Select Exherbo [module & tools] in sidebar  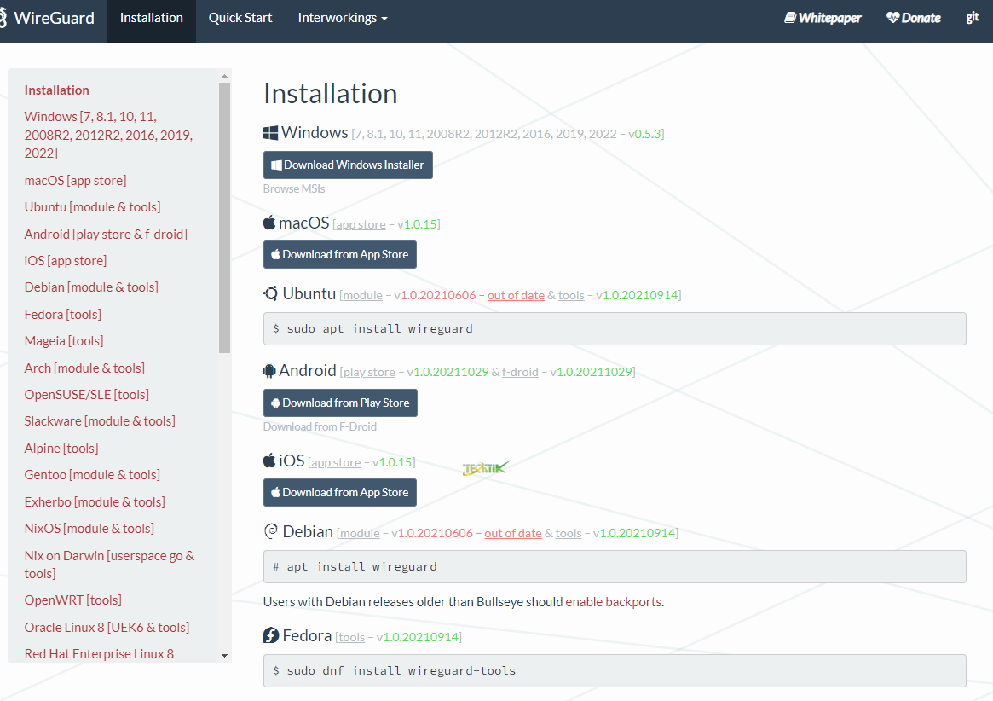point(95,502)
